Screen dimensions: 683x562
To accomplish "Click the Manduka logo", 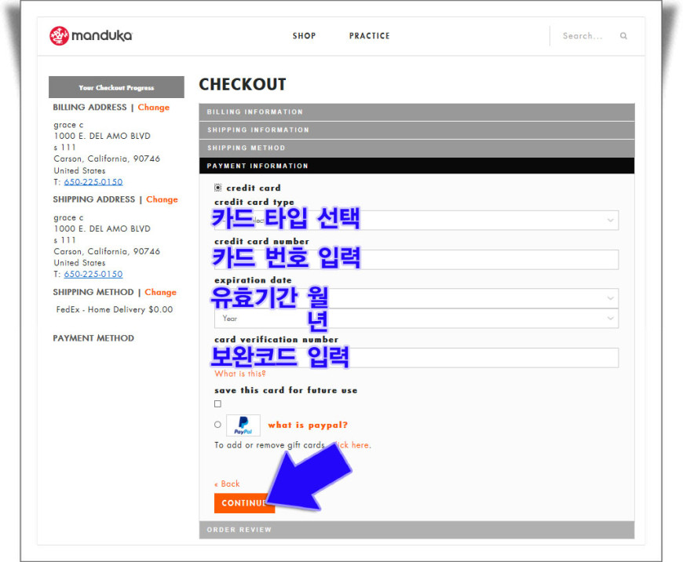I will (90, 36).
